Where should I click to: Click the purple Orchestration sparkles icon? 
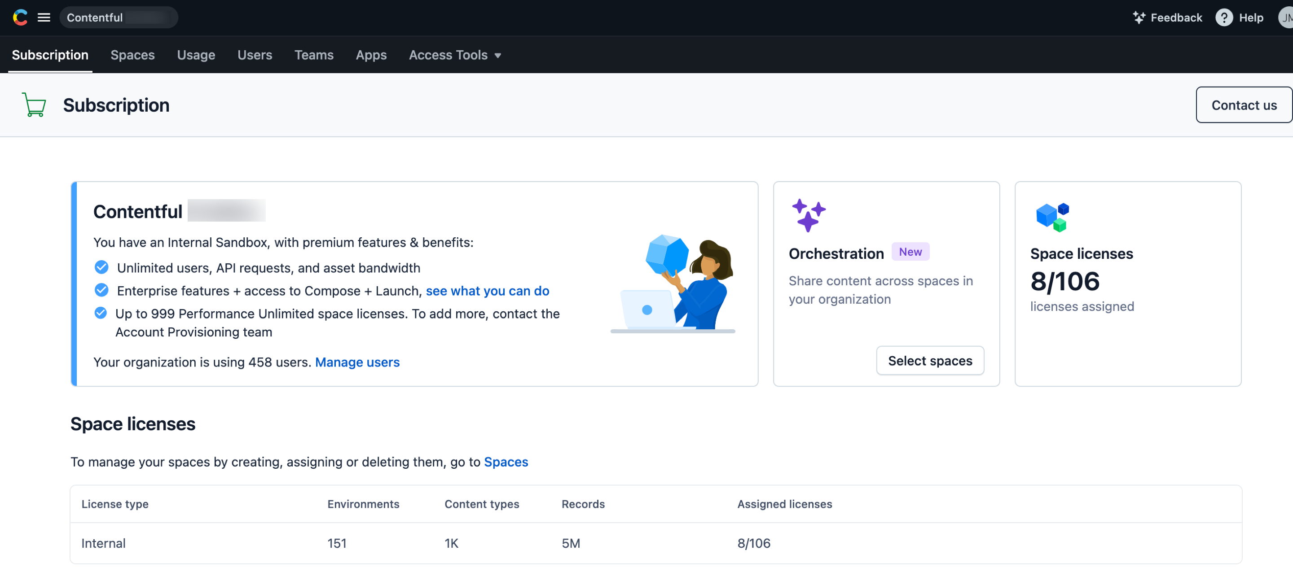(808, 216)
